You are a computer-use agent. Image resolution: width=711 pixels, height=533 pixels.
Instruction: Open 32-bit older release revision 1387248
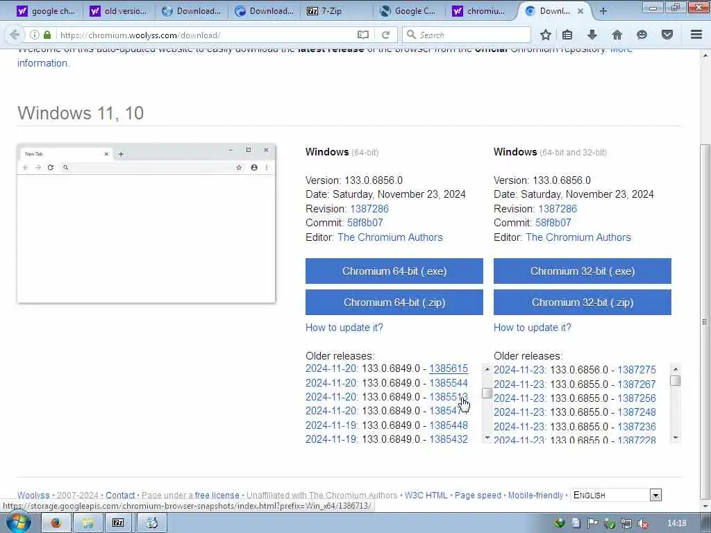point(637,412)
